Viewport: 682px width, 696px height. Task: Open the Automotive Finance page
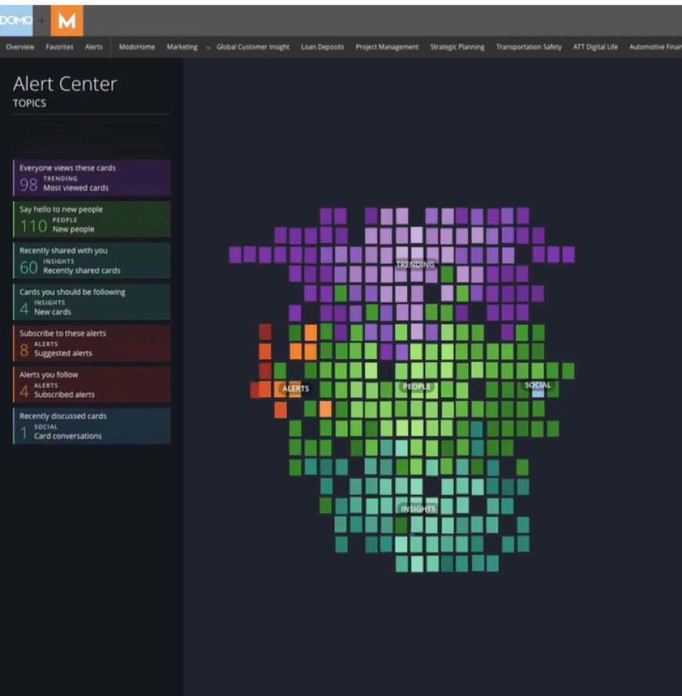pyautogui.click(x=655, y=47)
